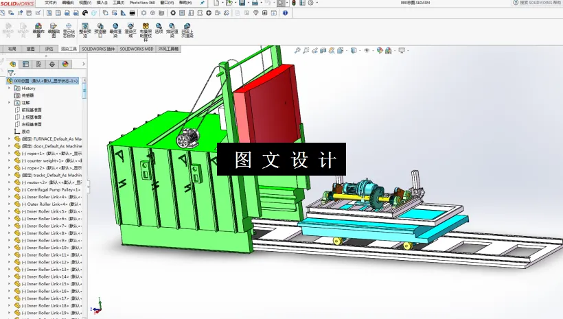Click the Print icon in title toolbar
Viewport: 563px width, 319px height.
[x=255, y=3]
